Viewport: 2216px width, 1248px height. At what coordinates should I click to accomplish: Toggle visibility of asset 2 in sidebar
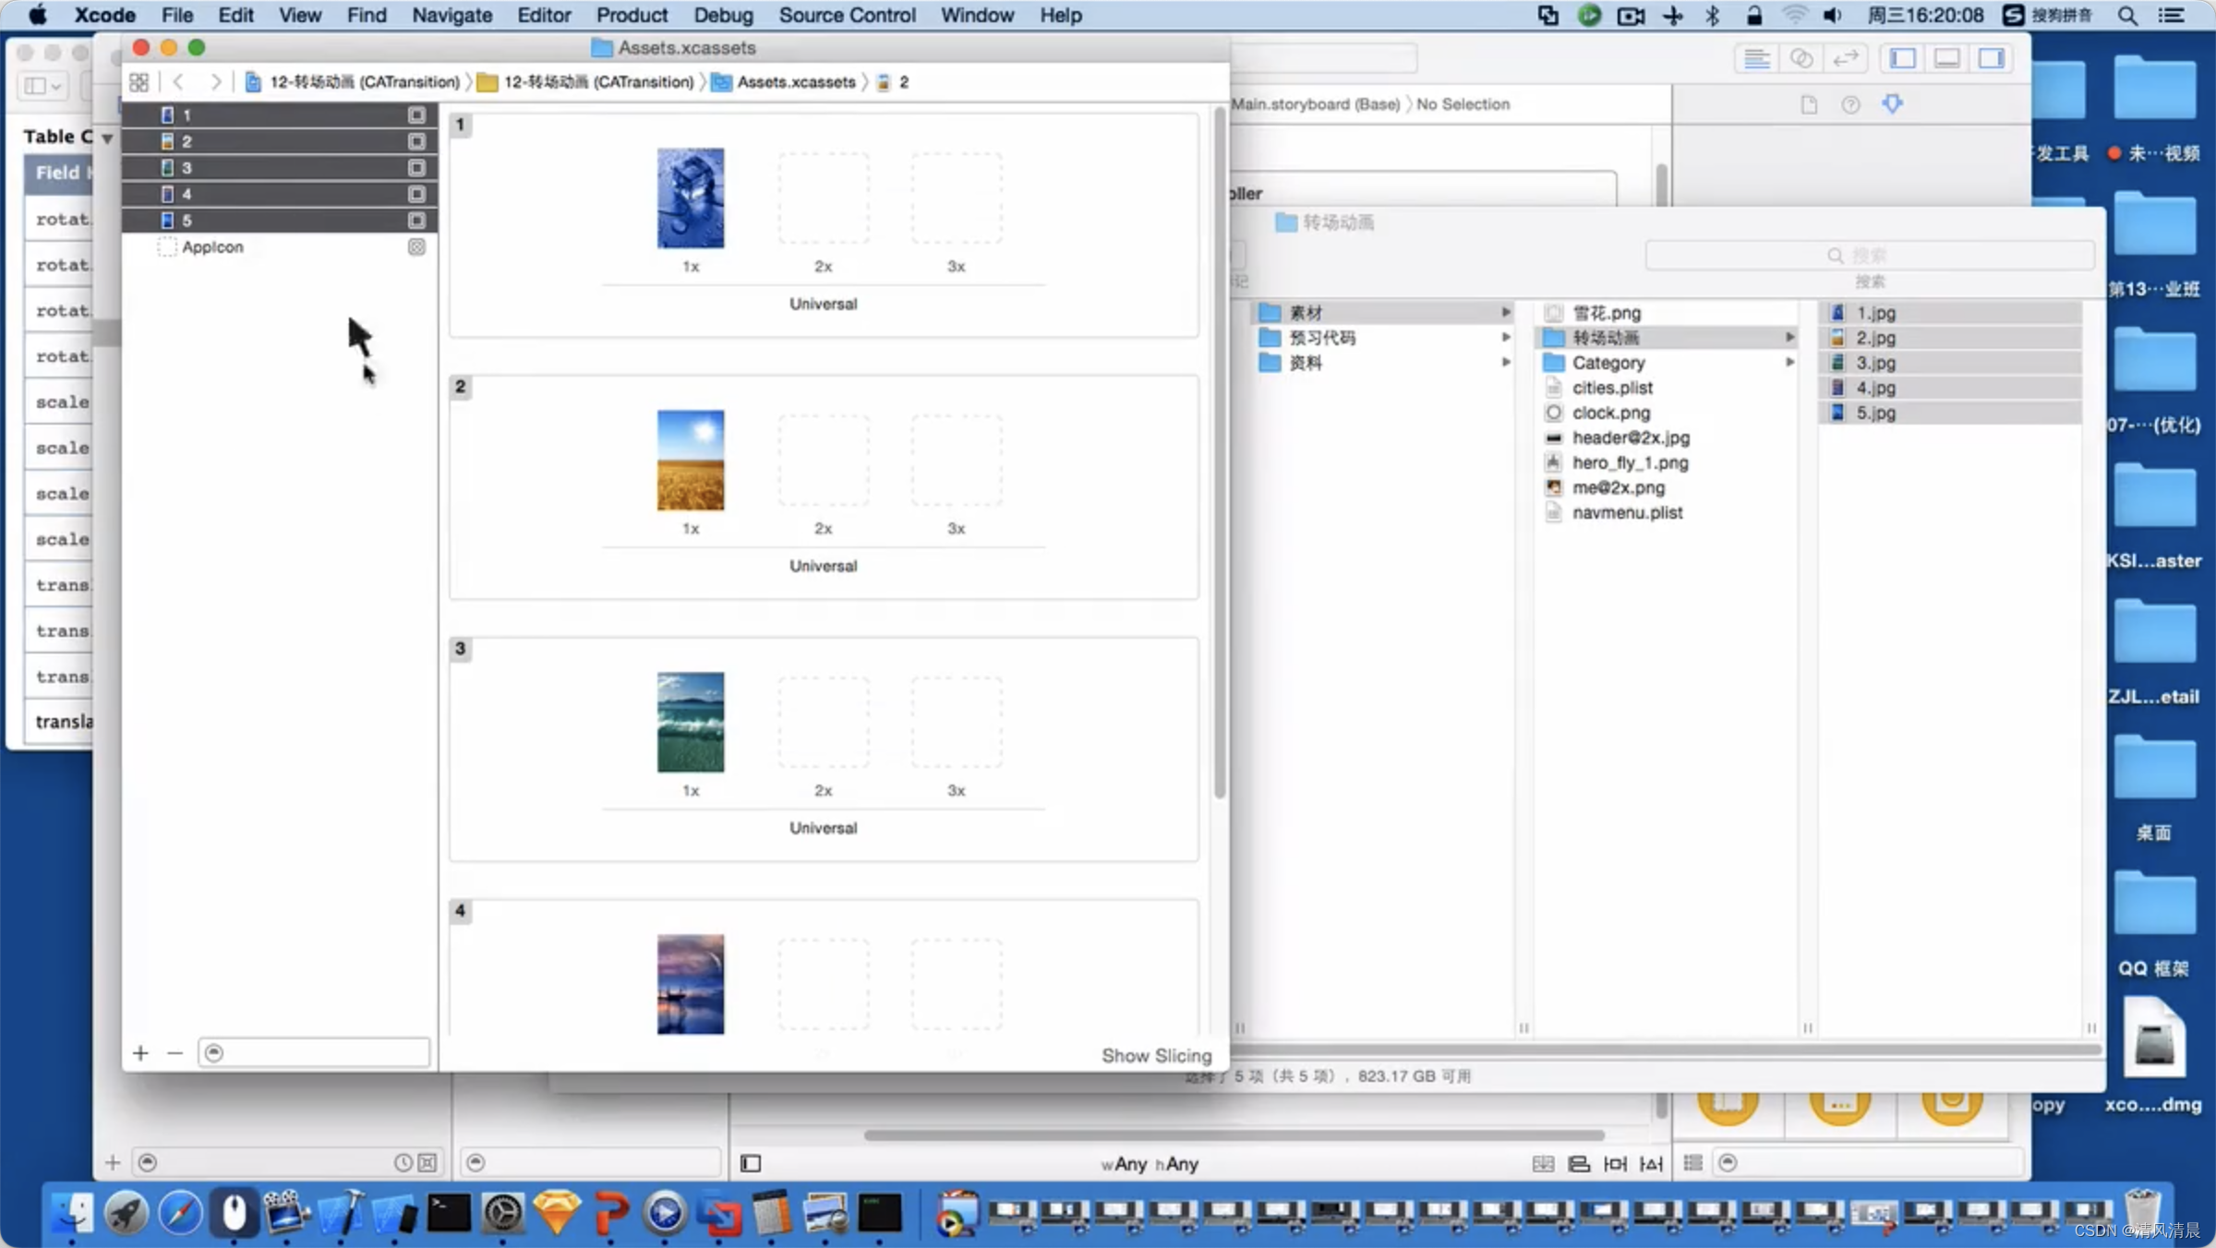[415, 140]
